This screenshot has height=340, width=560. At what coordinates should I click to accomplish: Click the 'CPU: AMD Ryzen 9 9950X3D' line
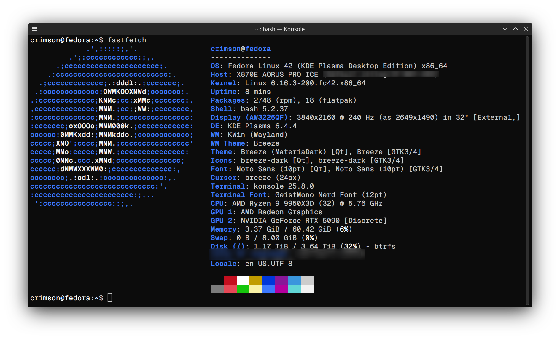pyautogui.click(x=297, y=203)
